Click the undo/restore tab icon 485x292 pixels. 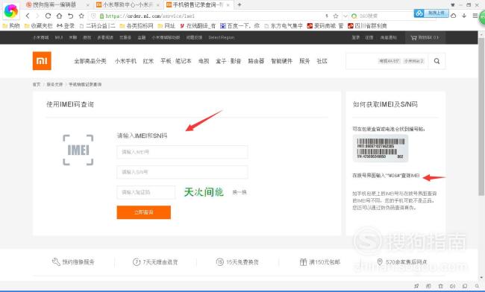click(x=71, y=16)
